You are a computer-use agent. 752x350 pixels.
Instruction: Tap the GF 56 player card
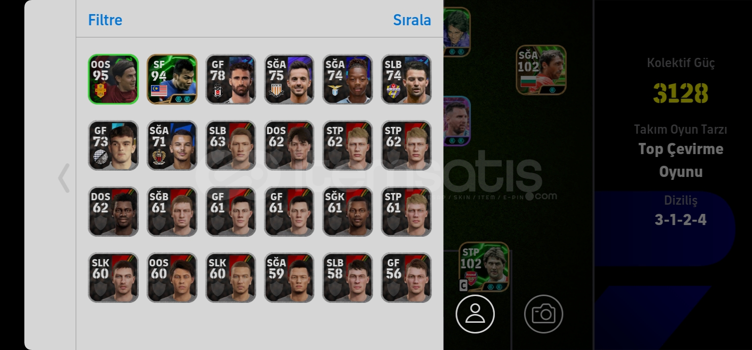point(406,278)
